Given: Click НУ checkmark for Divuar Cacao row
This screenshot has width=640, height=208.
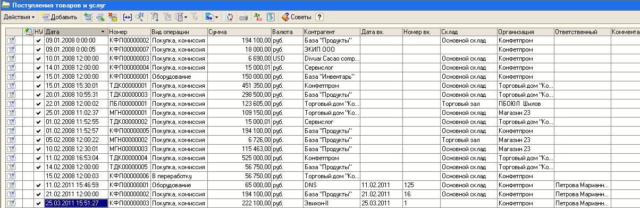Looking at the screenshot, I should 39,59.
